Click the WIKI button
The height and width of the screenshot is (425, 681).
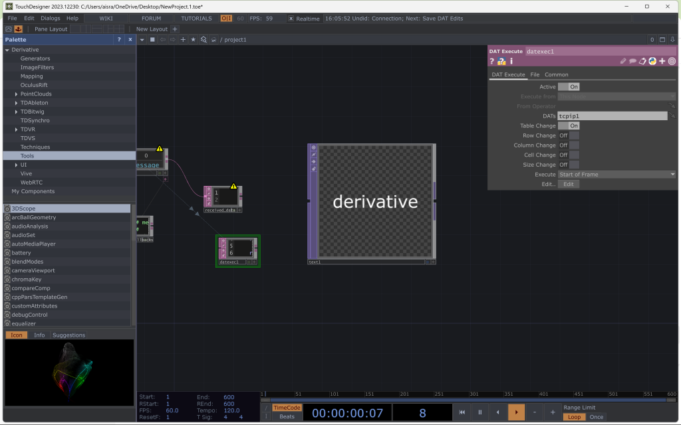click(106, 18)
